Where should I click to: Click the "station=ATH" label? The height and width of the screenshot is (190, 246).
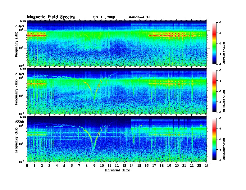[139, 17]
